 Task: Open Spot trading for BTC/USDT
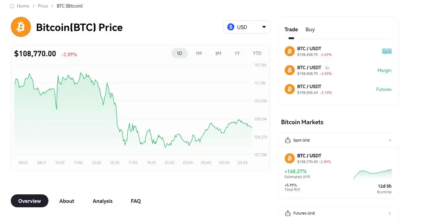pos(387,51)
